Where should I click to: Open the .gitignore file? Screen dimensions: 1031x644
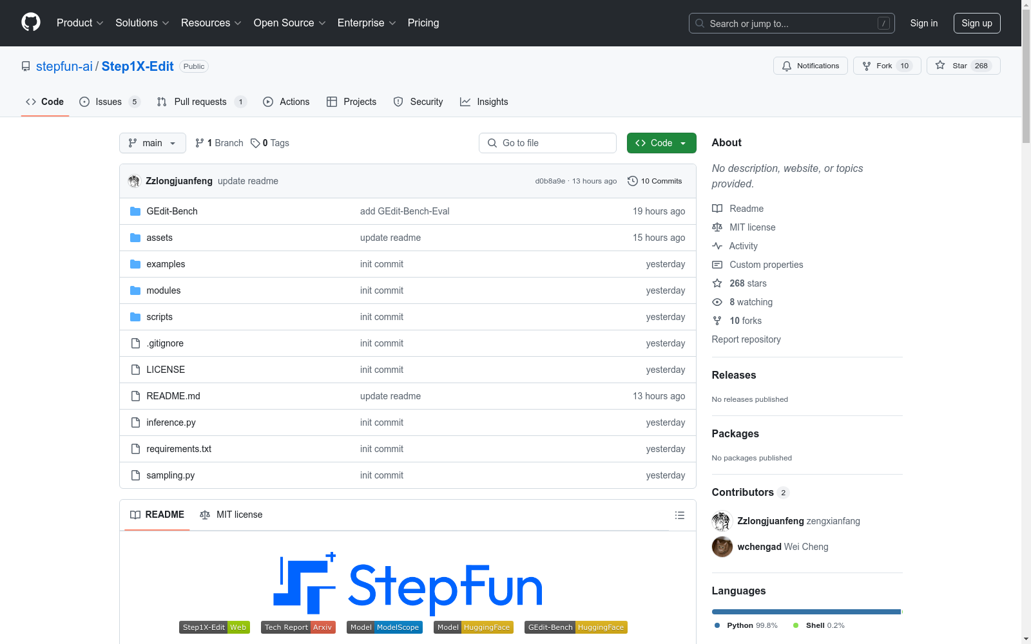pos(165,343)
